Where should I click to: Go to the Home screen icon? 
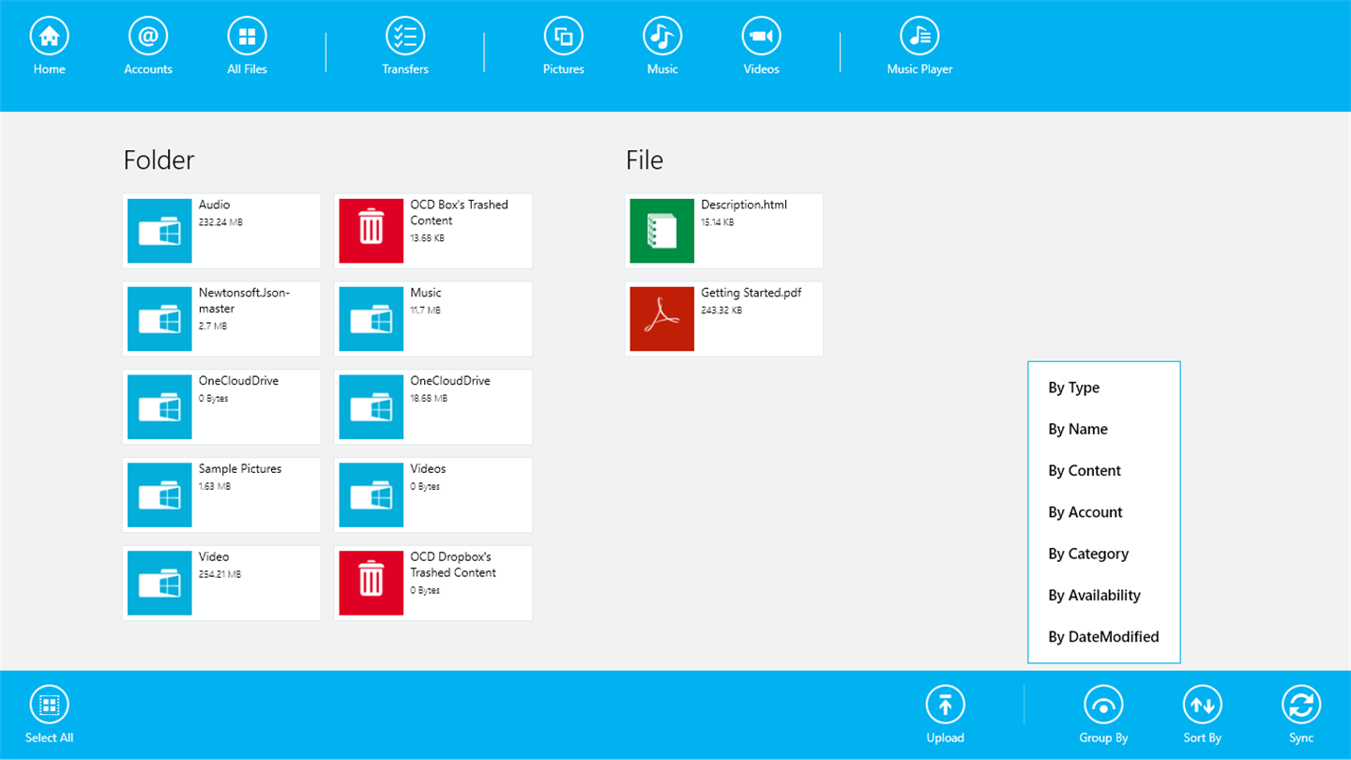pos(50,37)
